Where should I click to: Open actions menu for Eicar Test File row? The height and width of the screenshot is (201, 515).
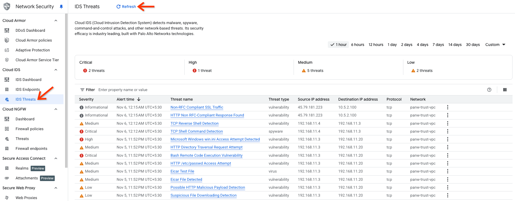(x=448, y=171)
